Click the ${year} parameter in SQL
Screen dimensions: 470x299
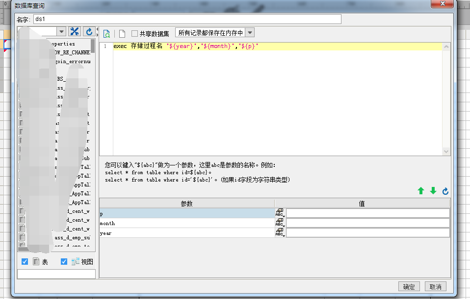tap(181, 46)
